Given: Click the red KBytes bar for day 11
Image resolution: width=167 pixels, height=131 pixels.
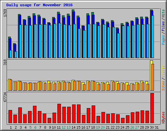Looking at the screenshot, I should point(59,114).
